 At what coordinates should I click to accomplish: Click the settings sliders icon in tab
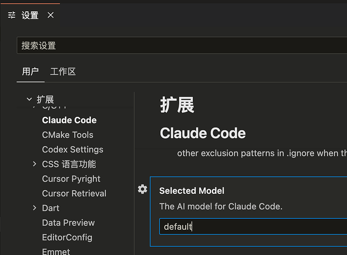click(x=12, y=15)
